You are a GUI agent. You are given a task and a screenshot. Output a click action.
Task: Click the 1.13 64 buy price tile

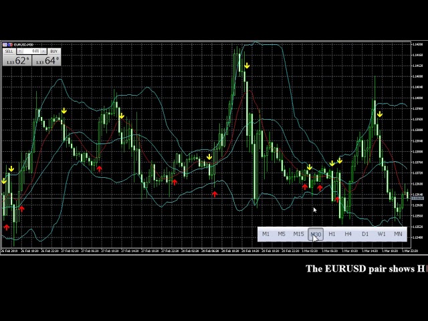click(x=46, y=61)
